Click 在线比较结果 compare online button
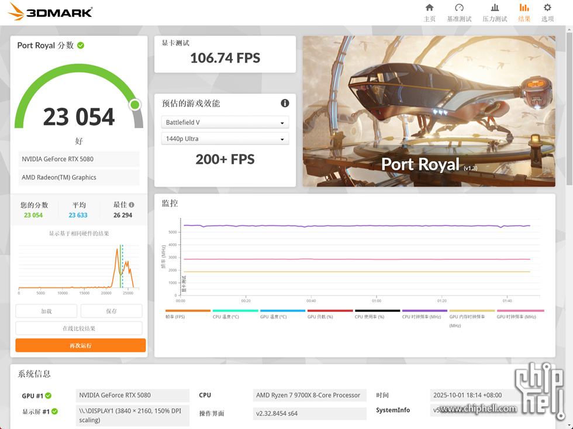 click(x=79, y=328)
